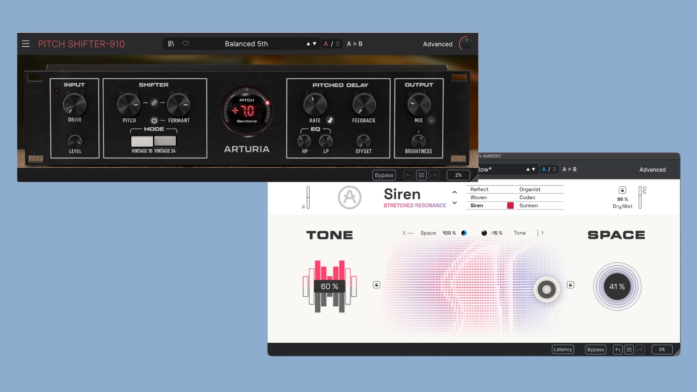Select the Vintage 24 mode switch

click(x=165, y=141)
